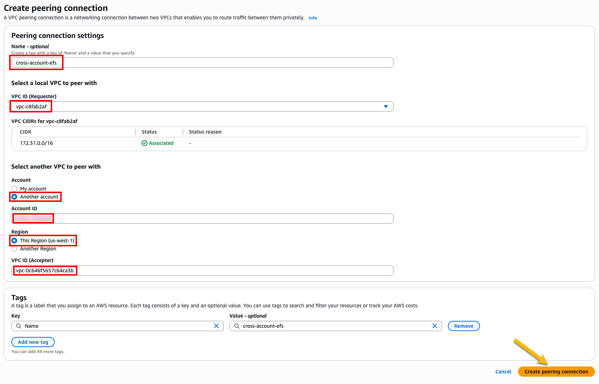Click the Info link in the page description
The width and height of the screenshot is (599, 384).
(x=312, y=18)
